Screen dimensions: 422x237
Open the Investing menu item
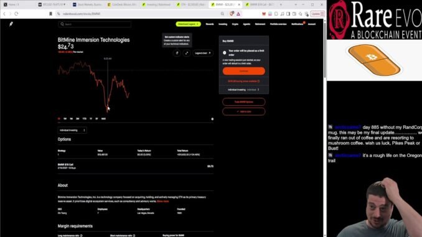pos(223,24)
